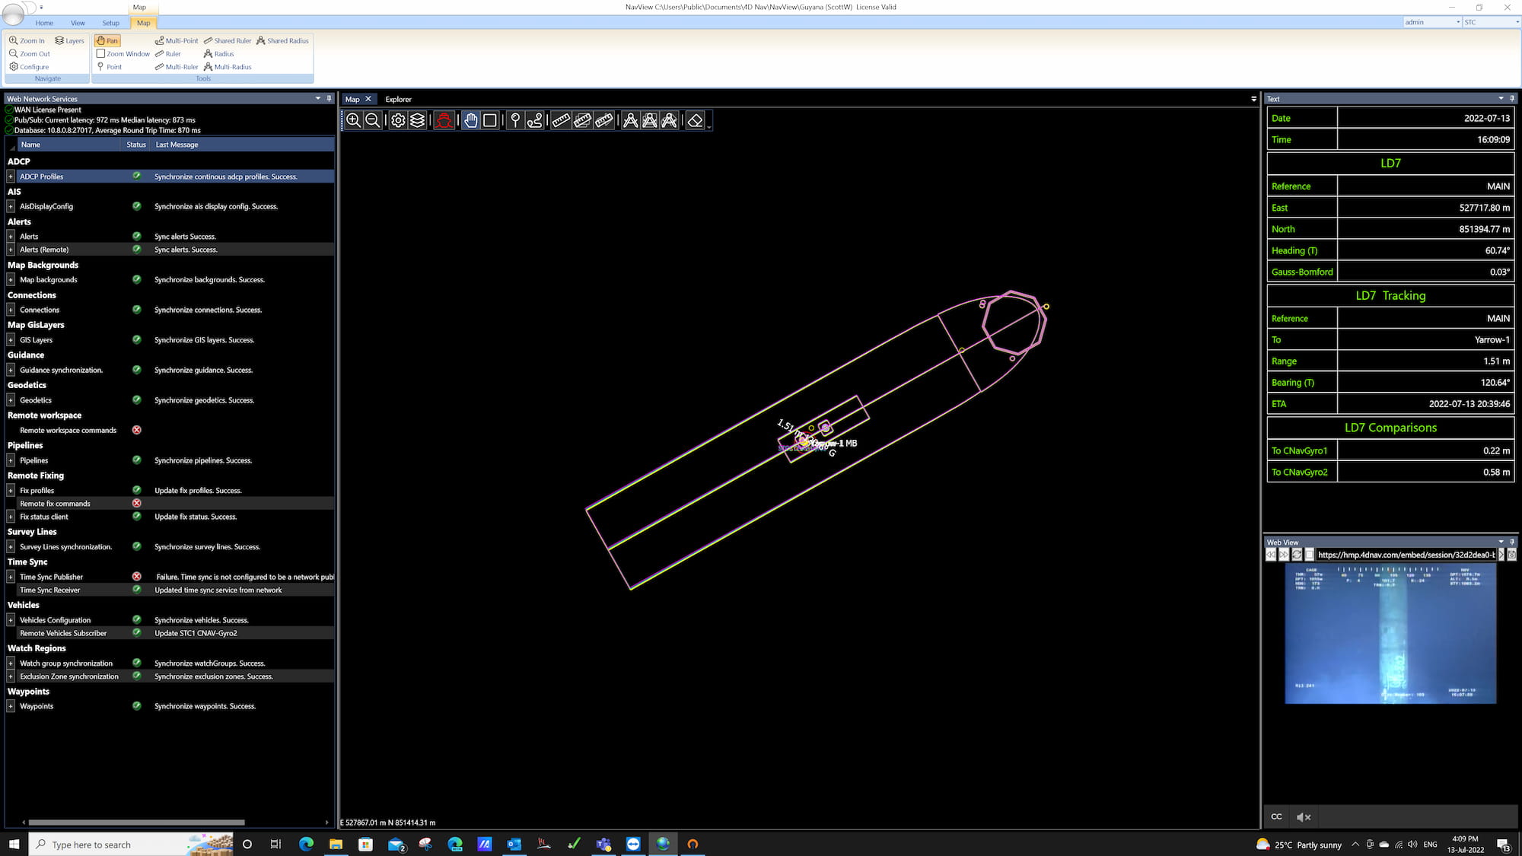
Task: Click the Web View URL field
Action: pyautogui.click(x=1405, y=555)
